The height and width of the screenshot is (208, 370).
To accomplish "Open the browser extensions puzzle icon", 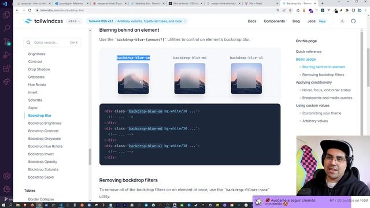I will [347, 10].
